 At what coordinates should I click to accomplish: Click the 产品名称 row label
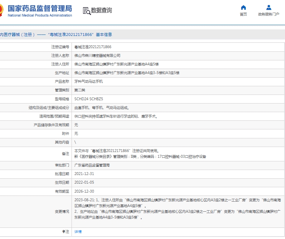click(x=62, y=82)
